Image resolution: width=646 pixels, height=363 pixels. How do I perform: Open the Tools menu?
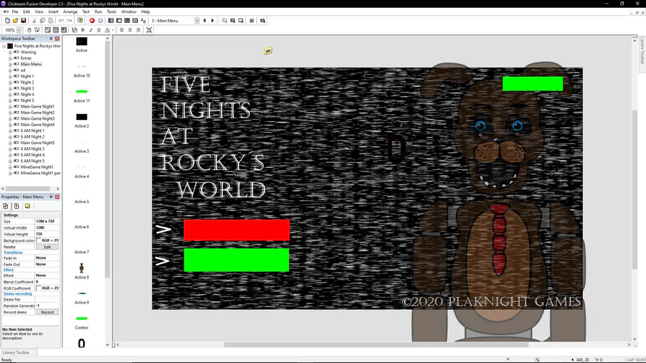pos(111,11)
